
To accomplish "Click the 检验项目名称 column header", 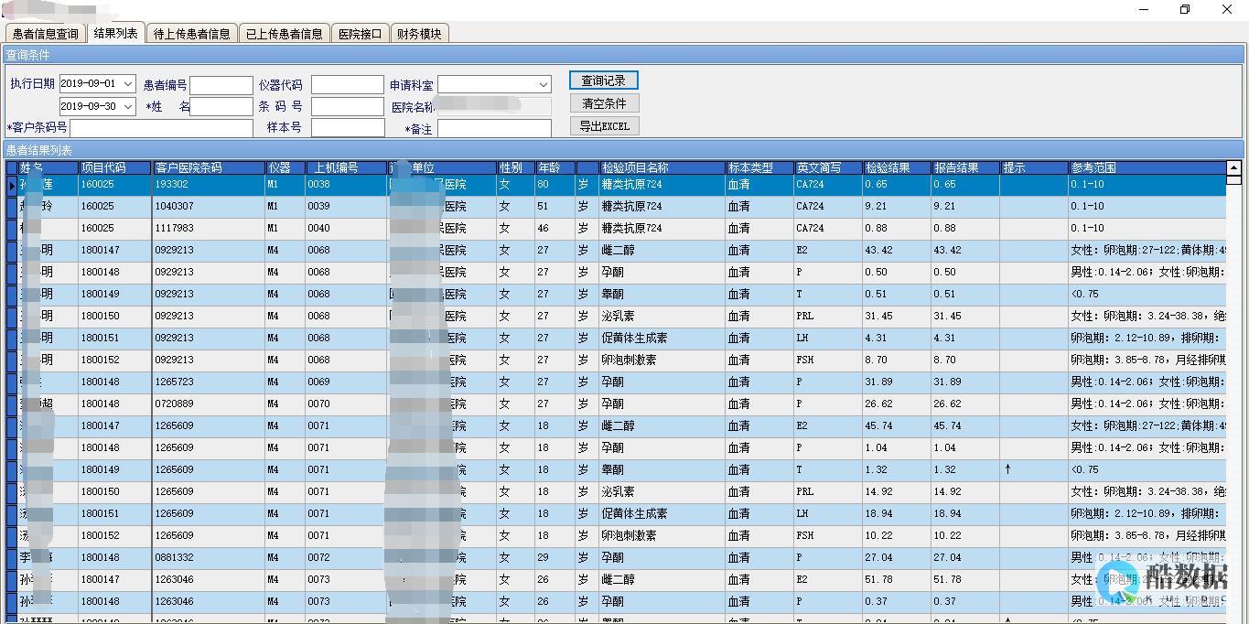I will 662,167.
